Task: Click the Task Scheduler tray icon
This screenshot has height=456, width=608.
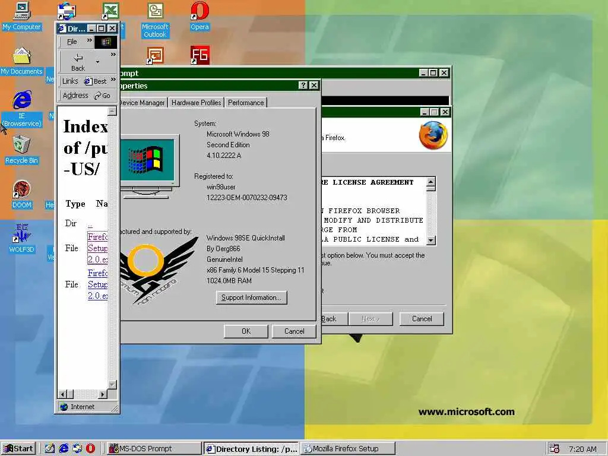Action: [555, 449]
